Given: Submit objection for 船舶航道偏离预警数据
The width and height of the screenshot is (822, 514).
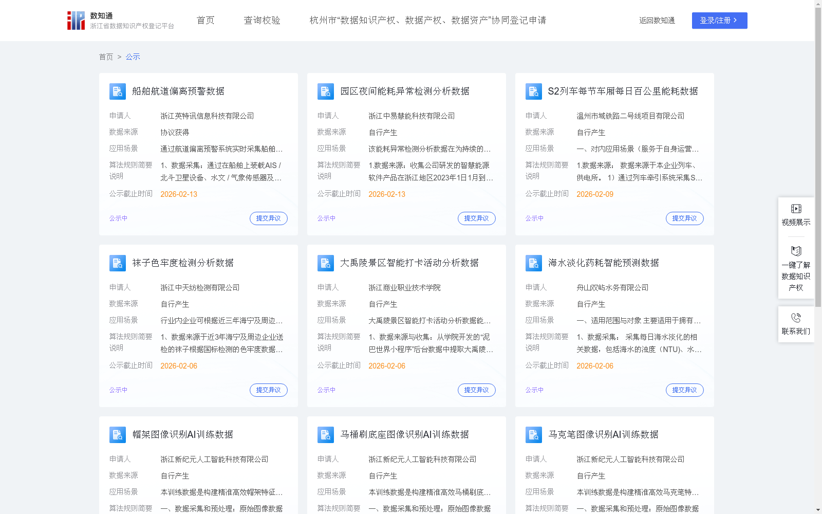Looking at the screenshot, I should [269, 218].
